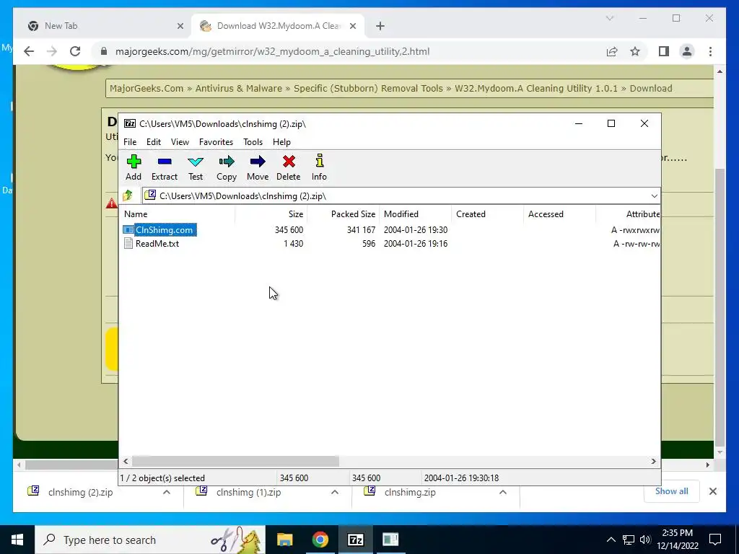Screen dimensions: 739x554
Task: Run Test on the archive
Action: [x=196, y=167]
